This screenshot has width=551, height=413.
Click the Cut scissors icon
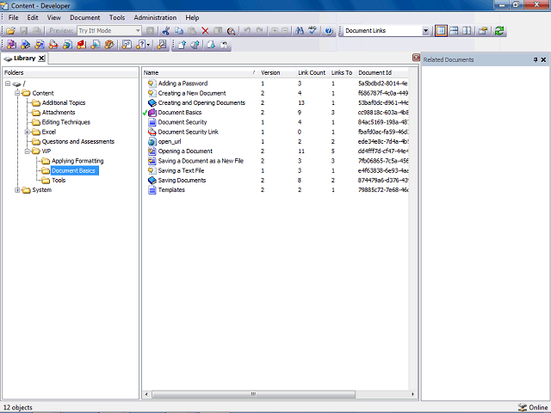[166, 31]
